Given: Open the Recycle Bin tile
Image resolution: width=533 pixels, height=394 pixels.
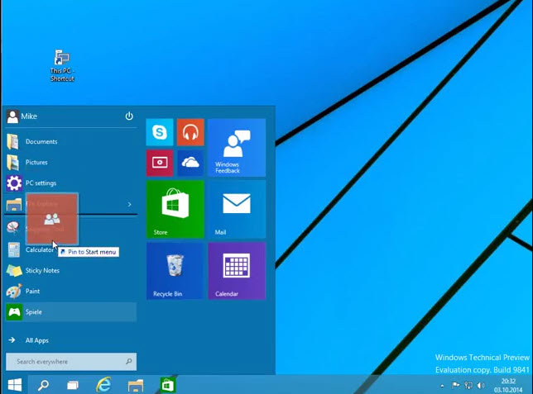Looking at the screenshot, I should (175, 271).
